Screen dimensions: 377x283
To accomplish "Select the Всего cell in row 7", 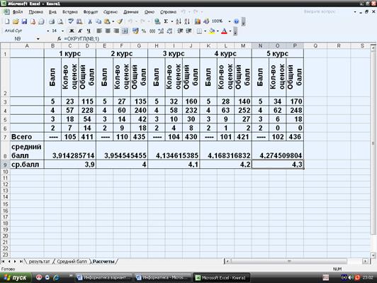I will coord(27,137).
